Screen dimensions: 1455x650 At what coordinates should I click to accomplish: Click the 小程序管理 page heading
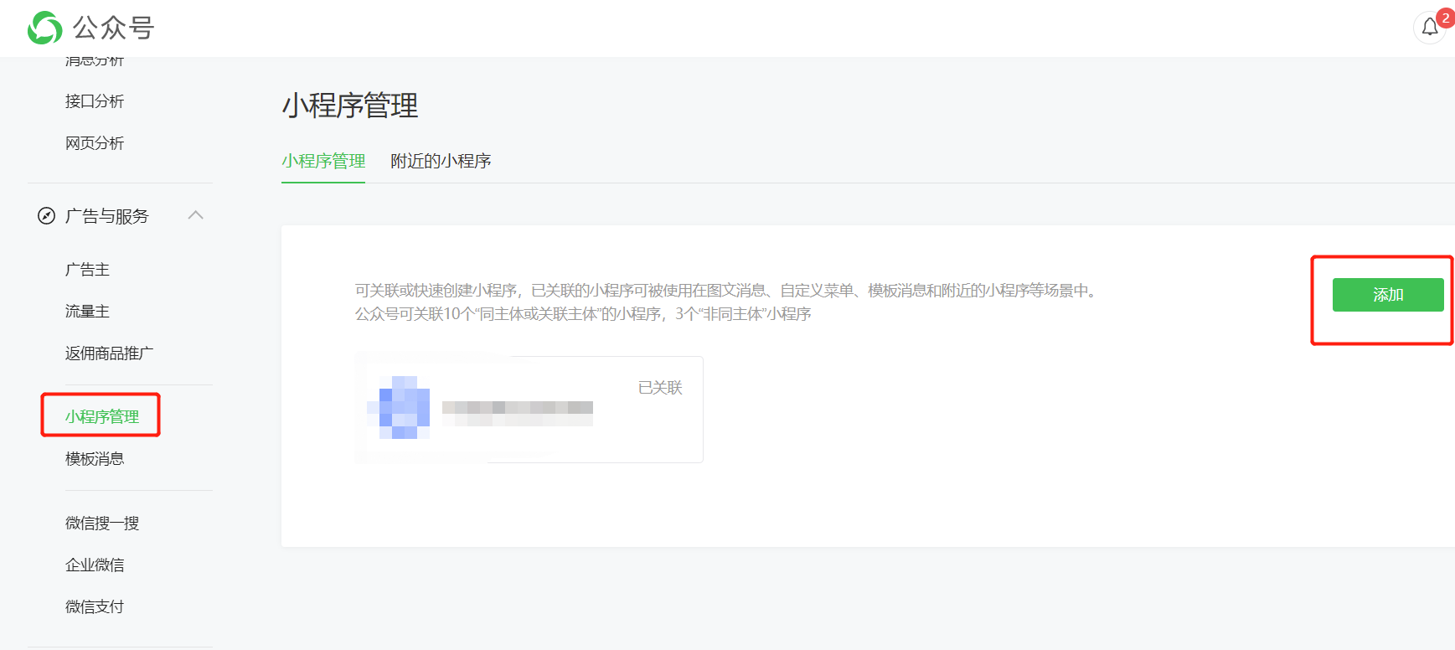pyautogui.click(x=350, y=106)
